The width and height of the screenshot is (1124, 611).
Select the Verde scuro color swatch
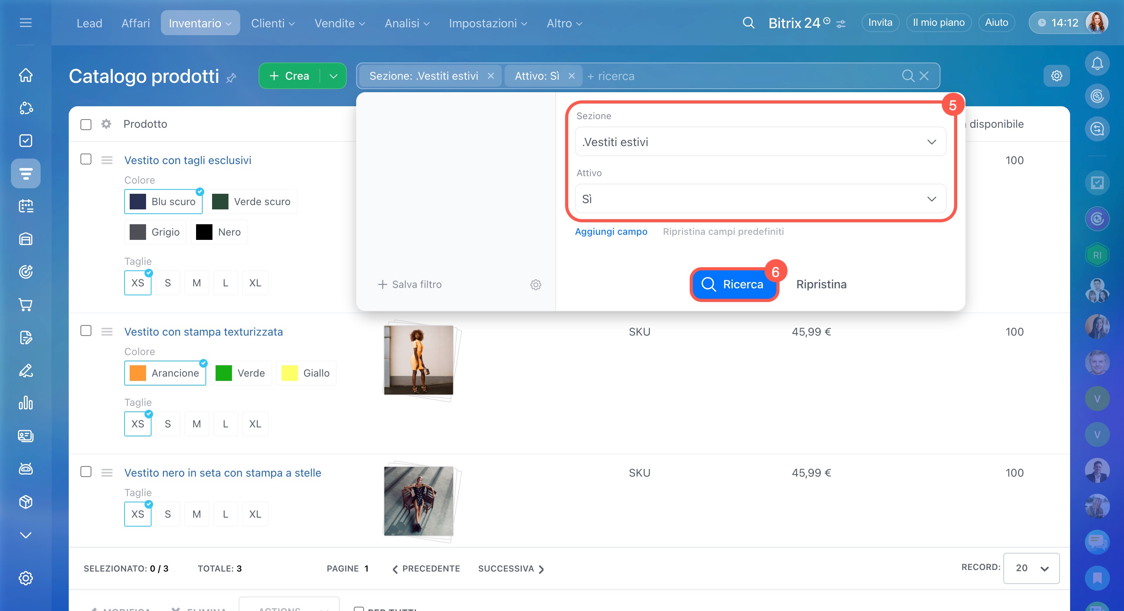(252, 202)
